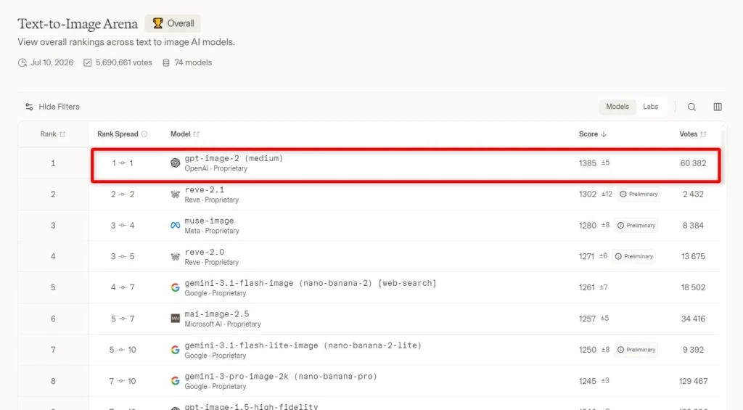Switch to the Labs tab

(x=651, y=107)
